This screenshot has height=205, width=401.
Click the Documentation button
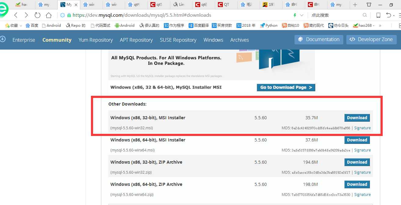click(x=319, y=40)
